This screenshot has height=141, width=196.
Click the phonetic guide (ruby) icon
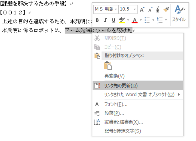158,9
